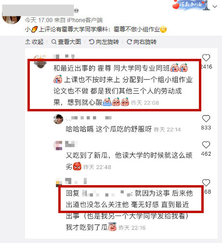Click the 今天 17:00 post timestamp
Screen dimensions: 222x243
[x=39, y=20]
